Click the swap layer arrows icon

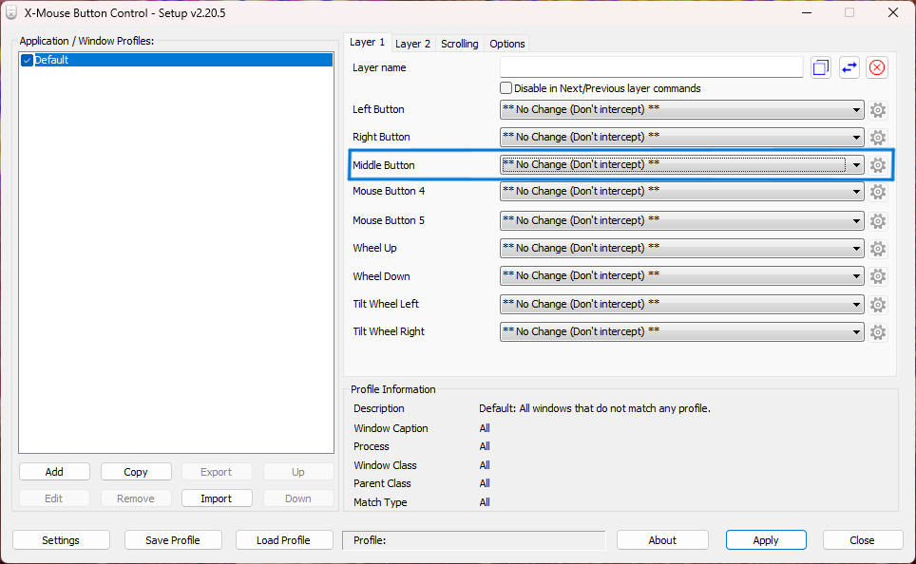click(x=849, y=67)
